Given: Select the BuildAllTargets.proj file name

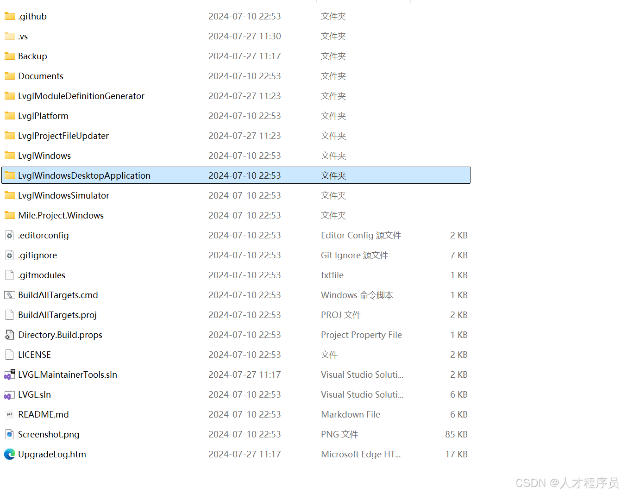Looking at the screenshot, I should point(57,315).
